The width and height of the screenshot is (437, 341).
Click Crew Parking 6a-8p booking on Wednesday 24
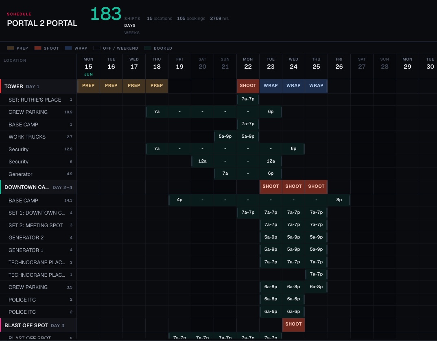click(293, 287)
